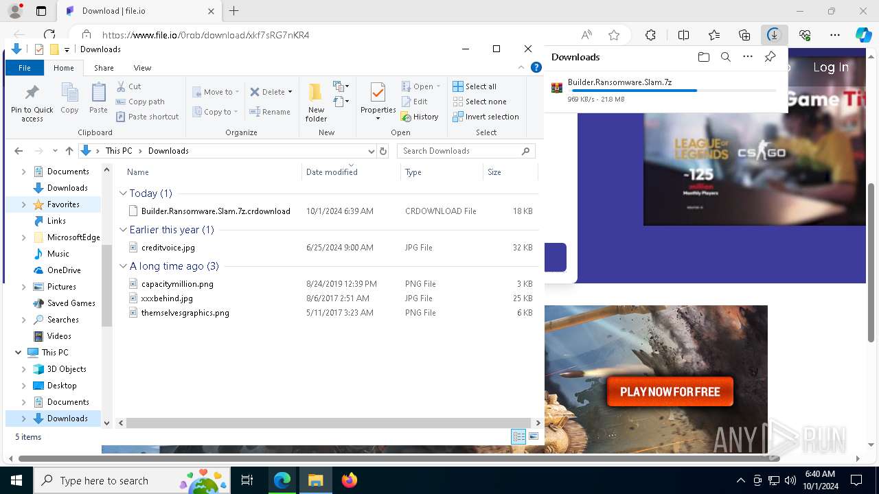Switch to large thumbnails view icon
The width and height of the screenshot is (879, 494).
(x=534, y=436)
